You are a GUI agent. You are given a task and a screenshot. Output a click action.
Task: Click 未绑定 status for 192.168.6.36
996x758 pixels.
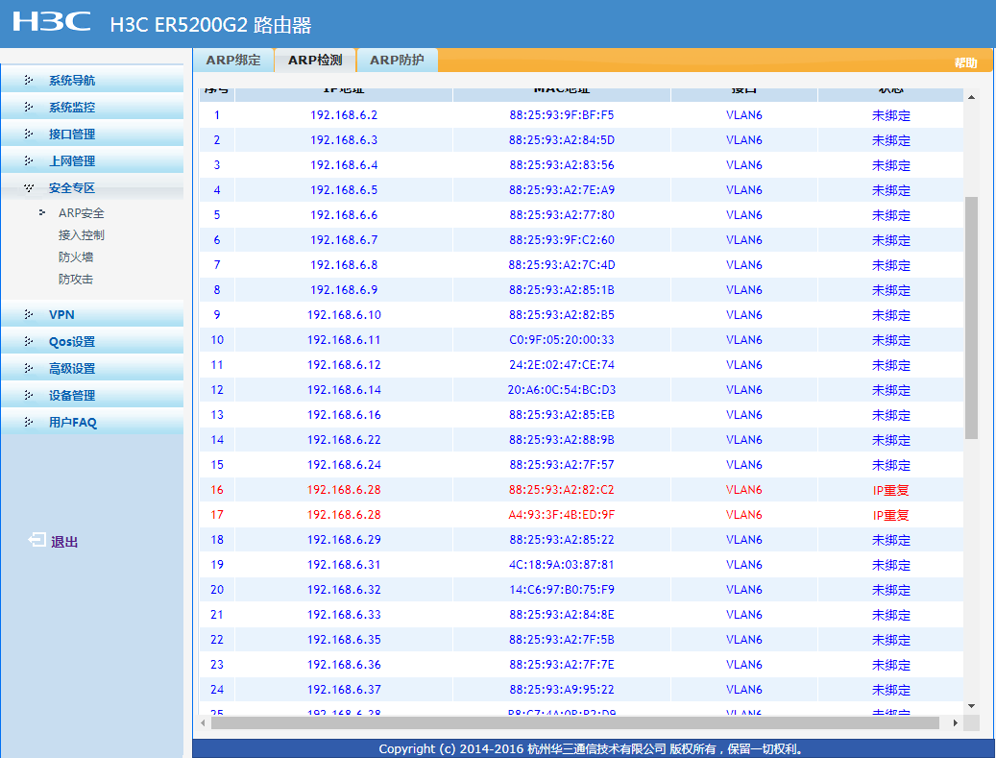click(890, 665)
